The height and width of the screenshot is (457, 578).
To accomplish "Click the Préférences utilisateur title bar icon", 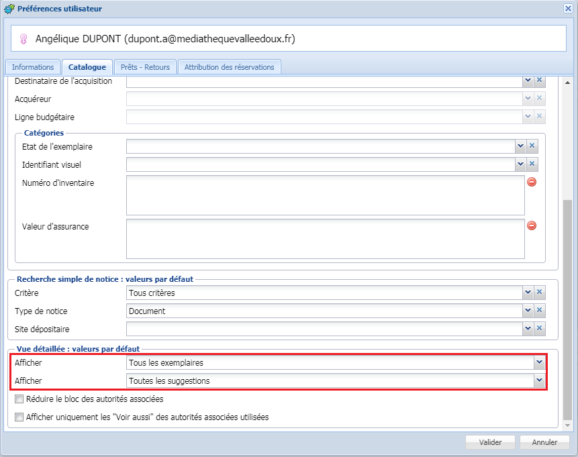I will coord(8,9).
